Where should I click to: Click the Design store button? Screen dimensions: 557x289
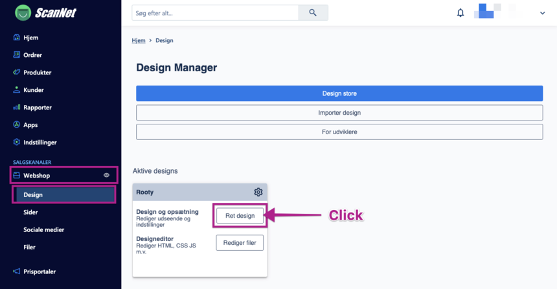click(339, 93)
